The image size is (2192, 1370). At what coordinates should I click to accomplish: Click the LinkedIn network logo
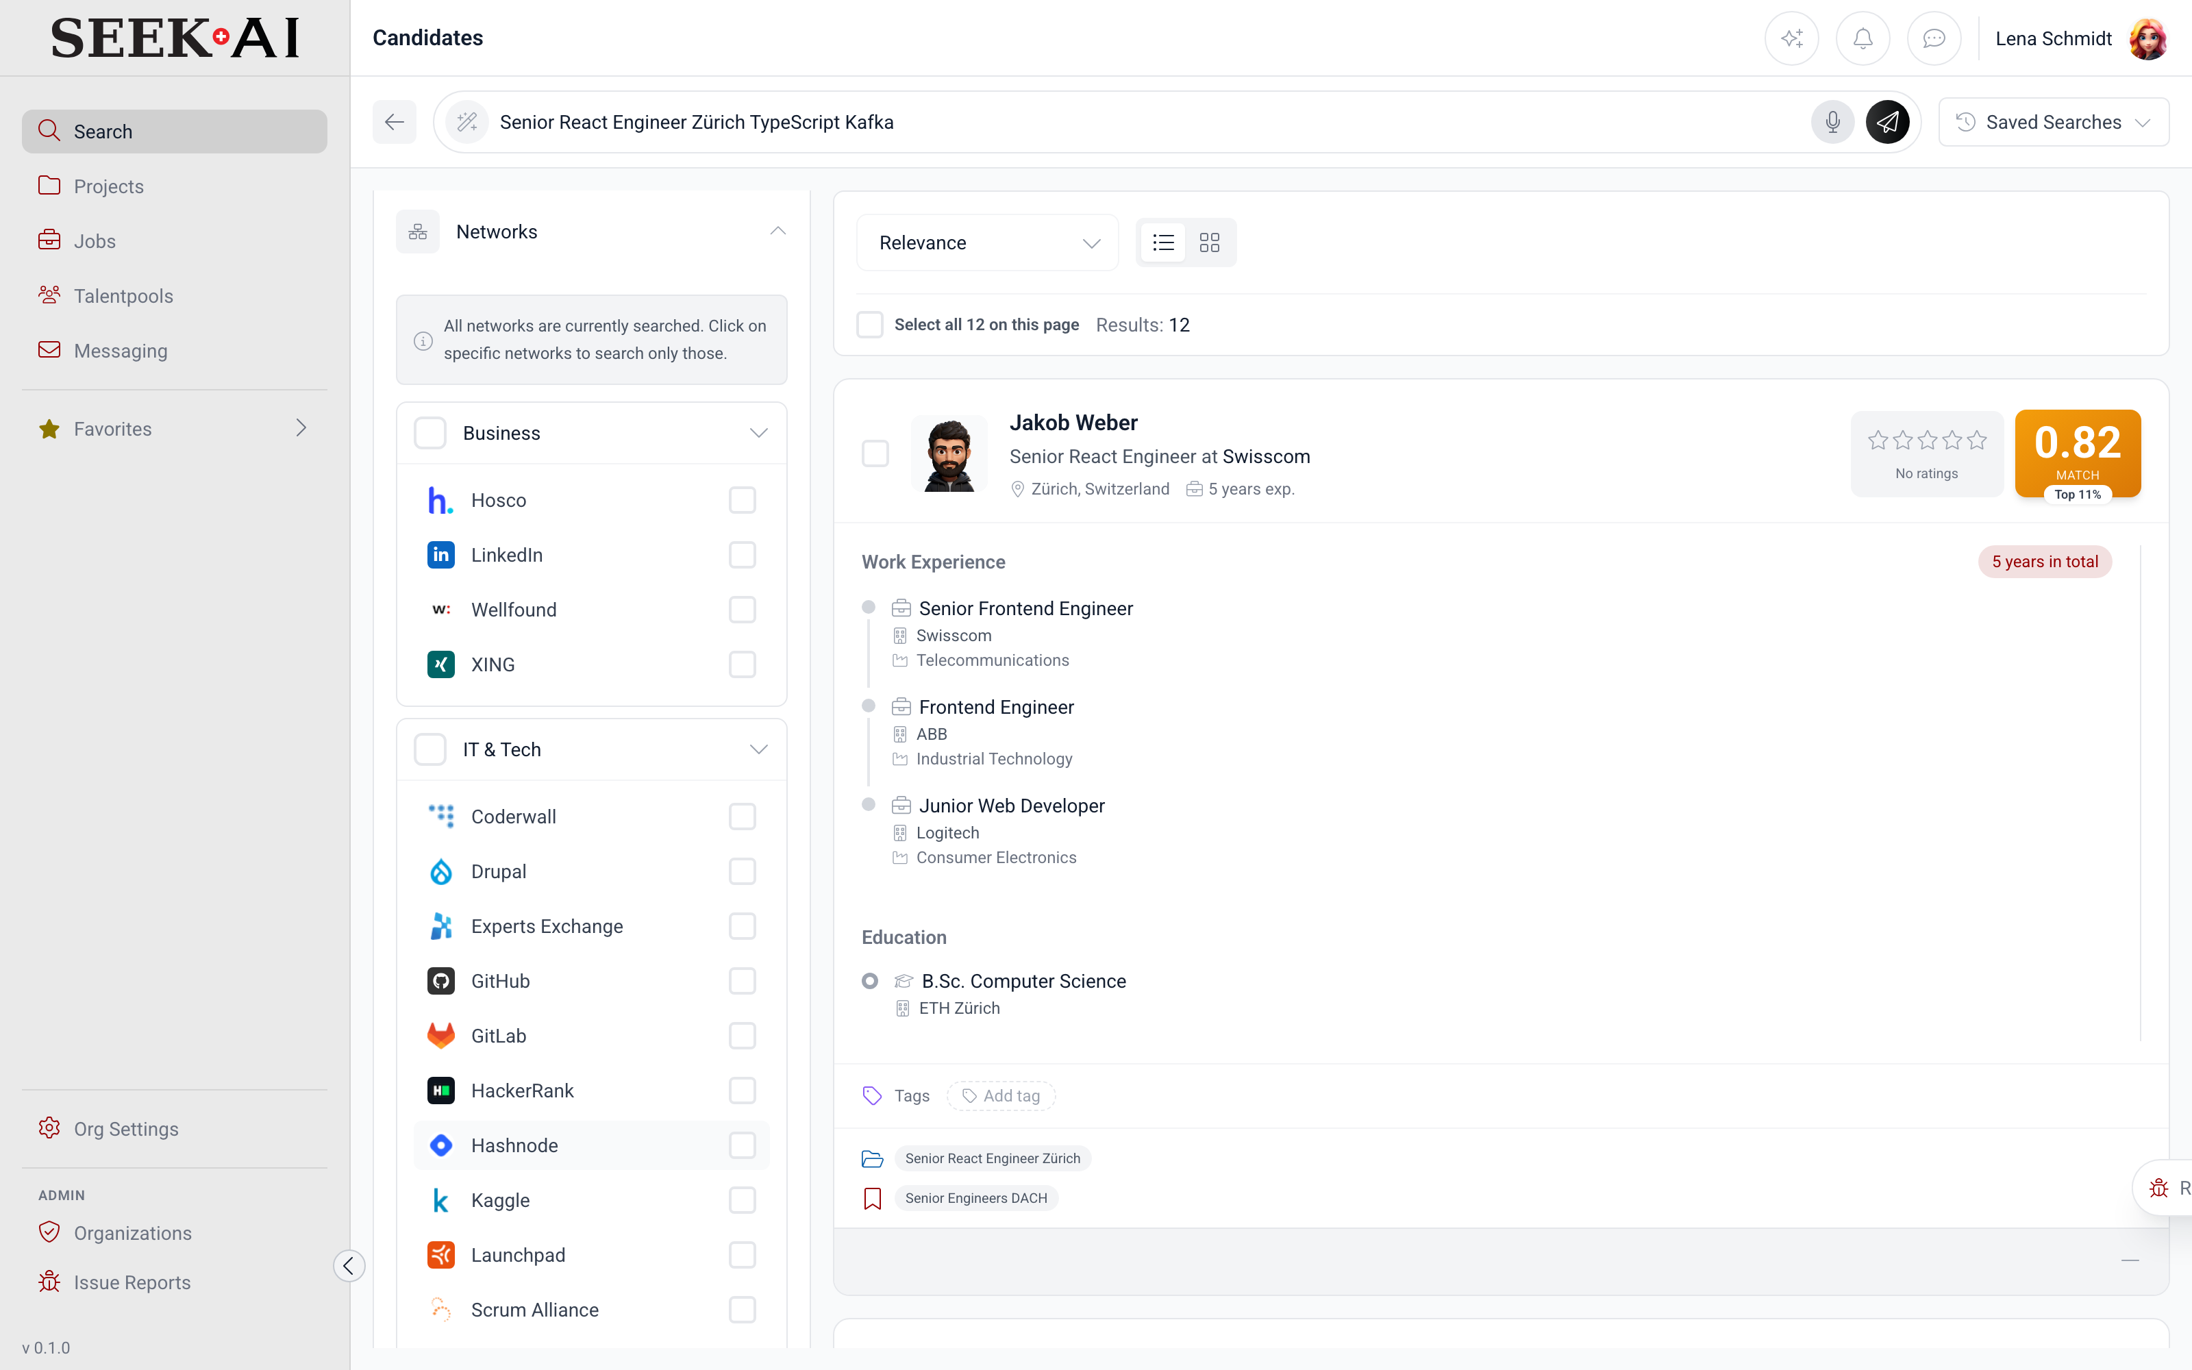[440, 555]
